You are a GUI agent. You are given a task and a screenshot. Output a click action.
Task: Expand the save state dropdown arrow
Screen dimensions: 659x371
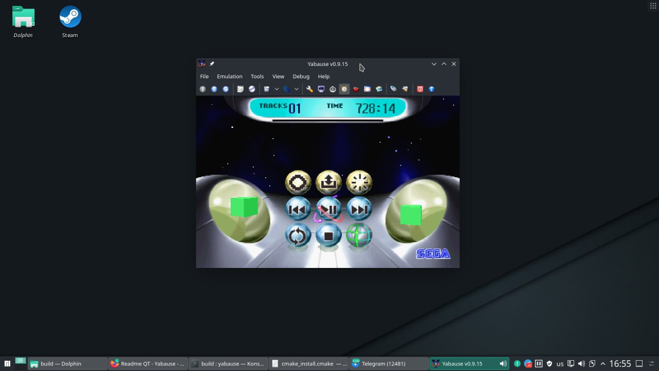(x=276, y=89)
